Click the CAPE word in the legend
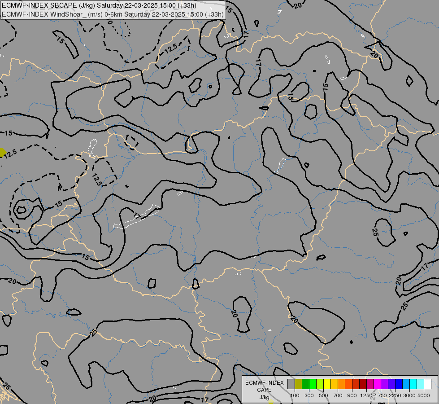The width and height of the screenshot is (439, 404). tap(264, 390)
